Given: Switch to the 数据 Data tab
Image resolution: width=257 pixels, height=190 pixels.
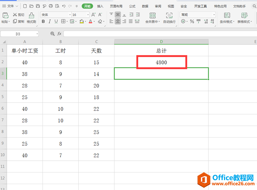Looking at the screenshot, I should tap(145, 6).
